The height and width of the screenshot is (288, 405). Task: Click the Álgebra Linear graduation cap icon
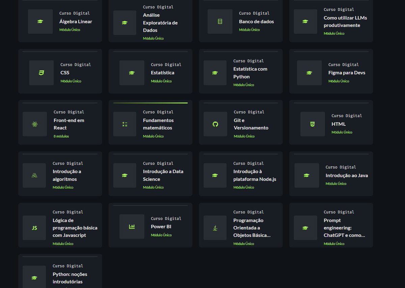[40, 22]
